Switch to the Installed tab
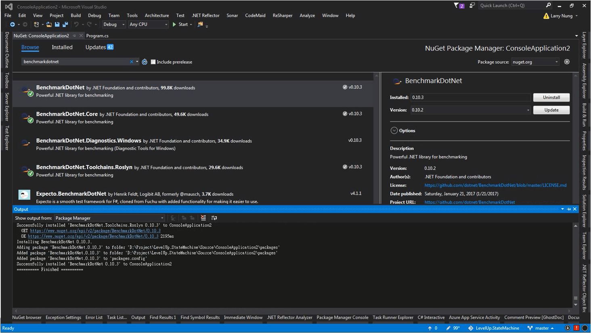 click(x=62, y=47)
